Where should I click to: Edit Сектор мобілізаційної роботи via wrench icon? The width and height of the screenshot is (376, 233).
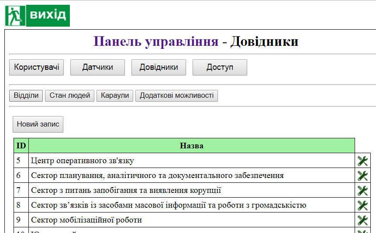362,220
